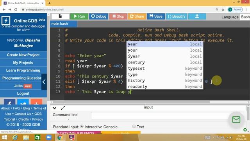250x141 pixels.
Task: Go back with browser back arrow
Action: pyautogui.click(x=4, y=9)
